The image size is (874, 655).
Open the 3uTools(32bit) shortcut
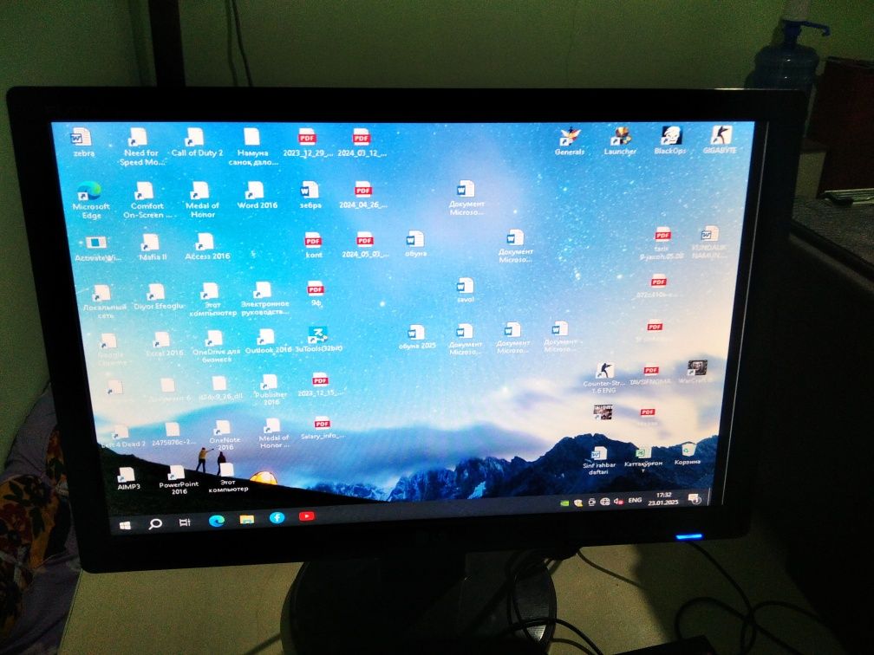tap(317, 340)
